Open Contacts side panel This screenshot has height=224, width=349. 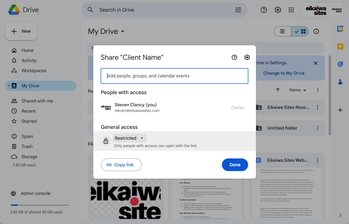[x=340, y=82]
